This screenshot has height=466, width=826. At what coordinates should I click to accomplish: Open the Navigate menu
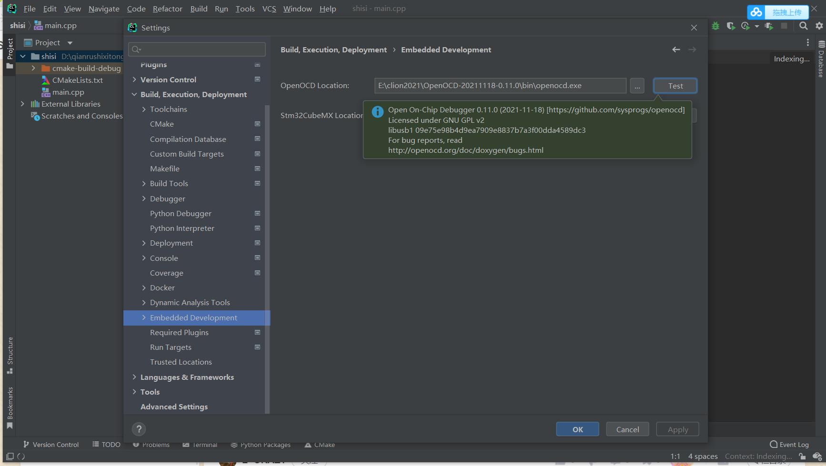click(x=104, y=9)
